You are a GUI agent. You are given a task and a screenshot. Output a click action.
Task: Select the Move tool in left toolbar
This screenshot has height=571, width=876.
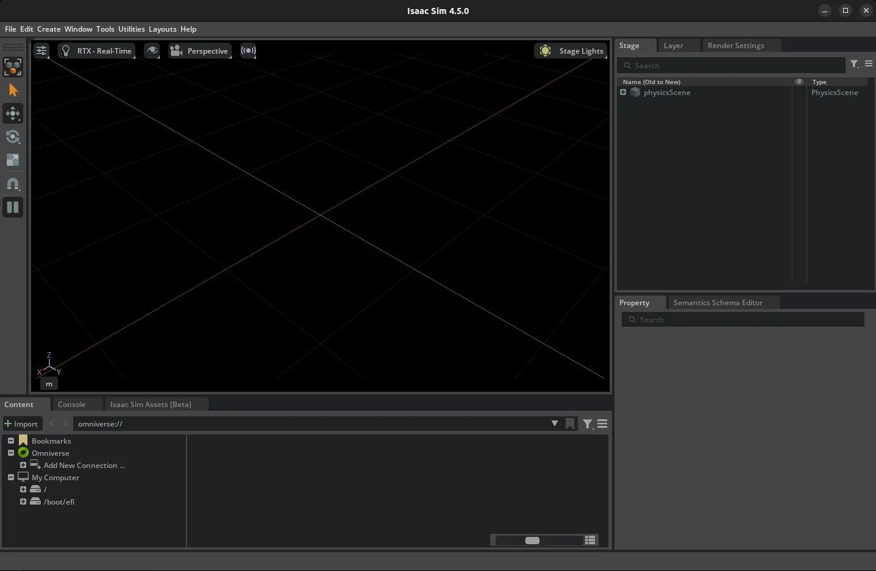(13, 113)
